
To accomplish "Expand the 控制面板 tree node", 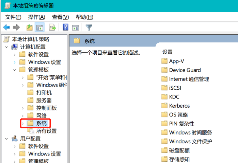I will point(23,108).
